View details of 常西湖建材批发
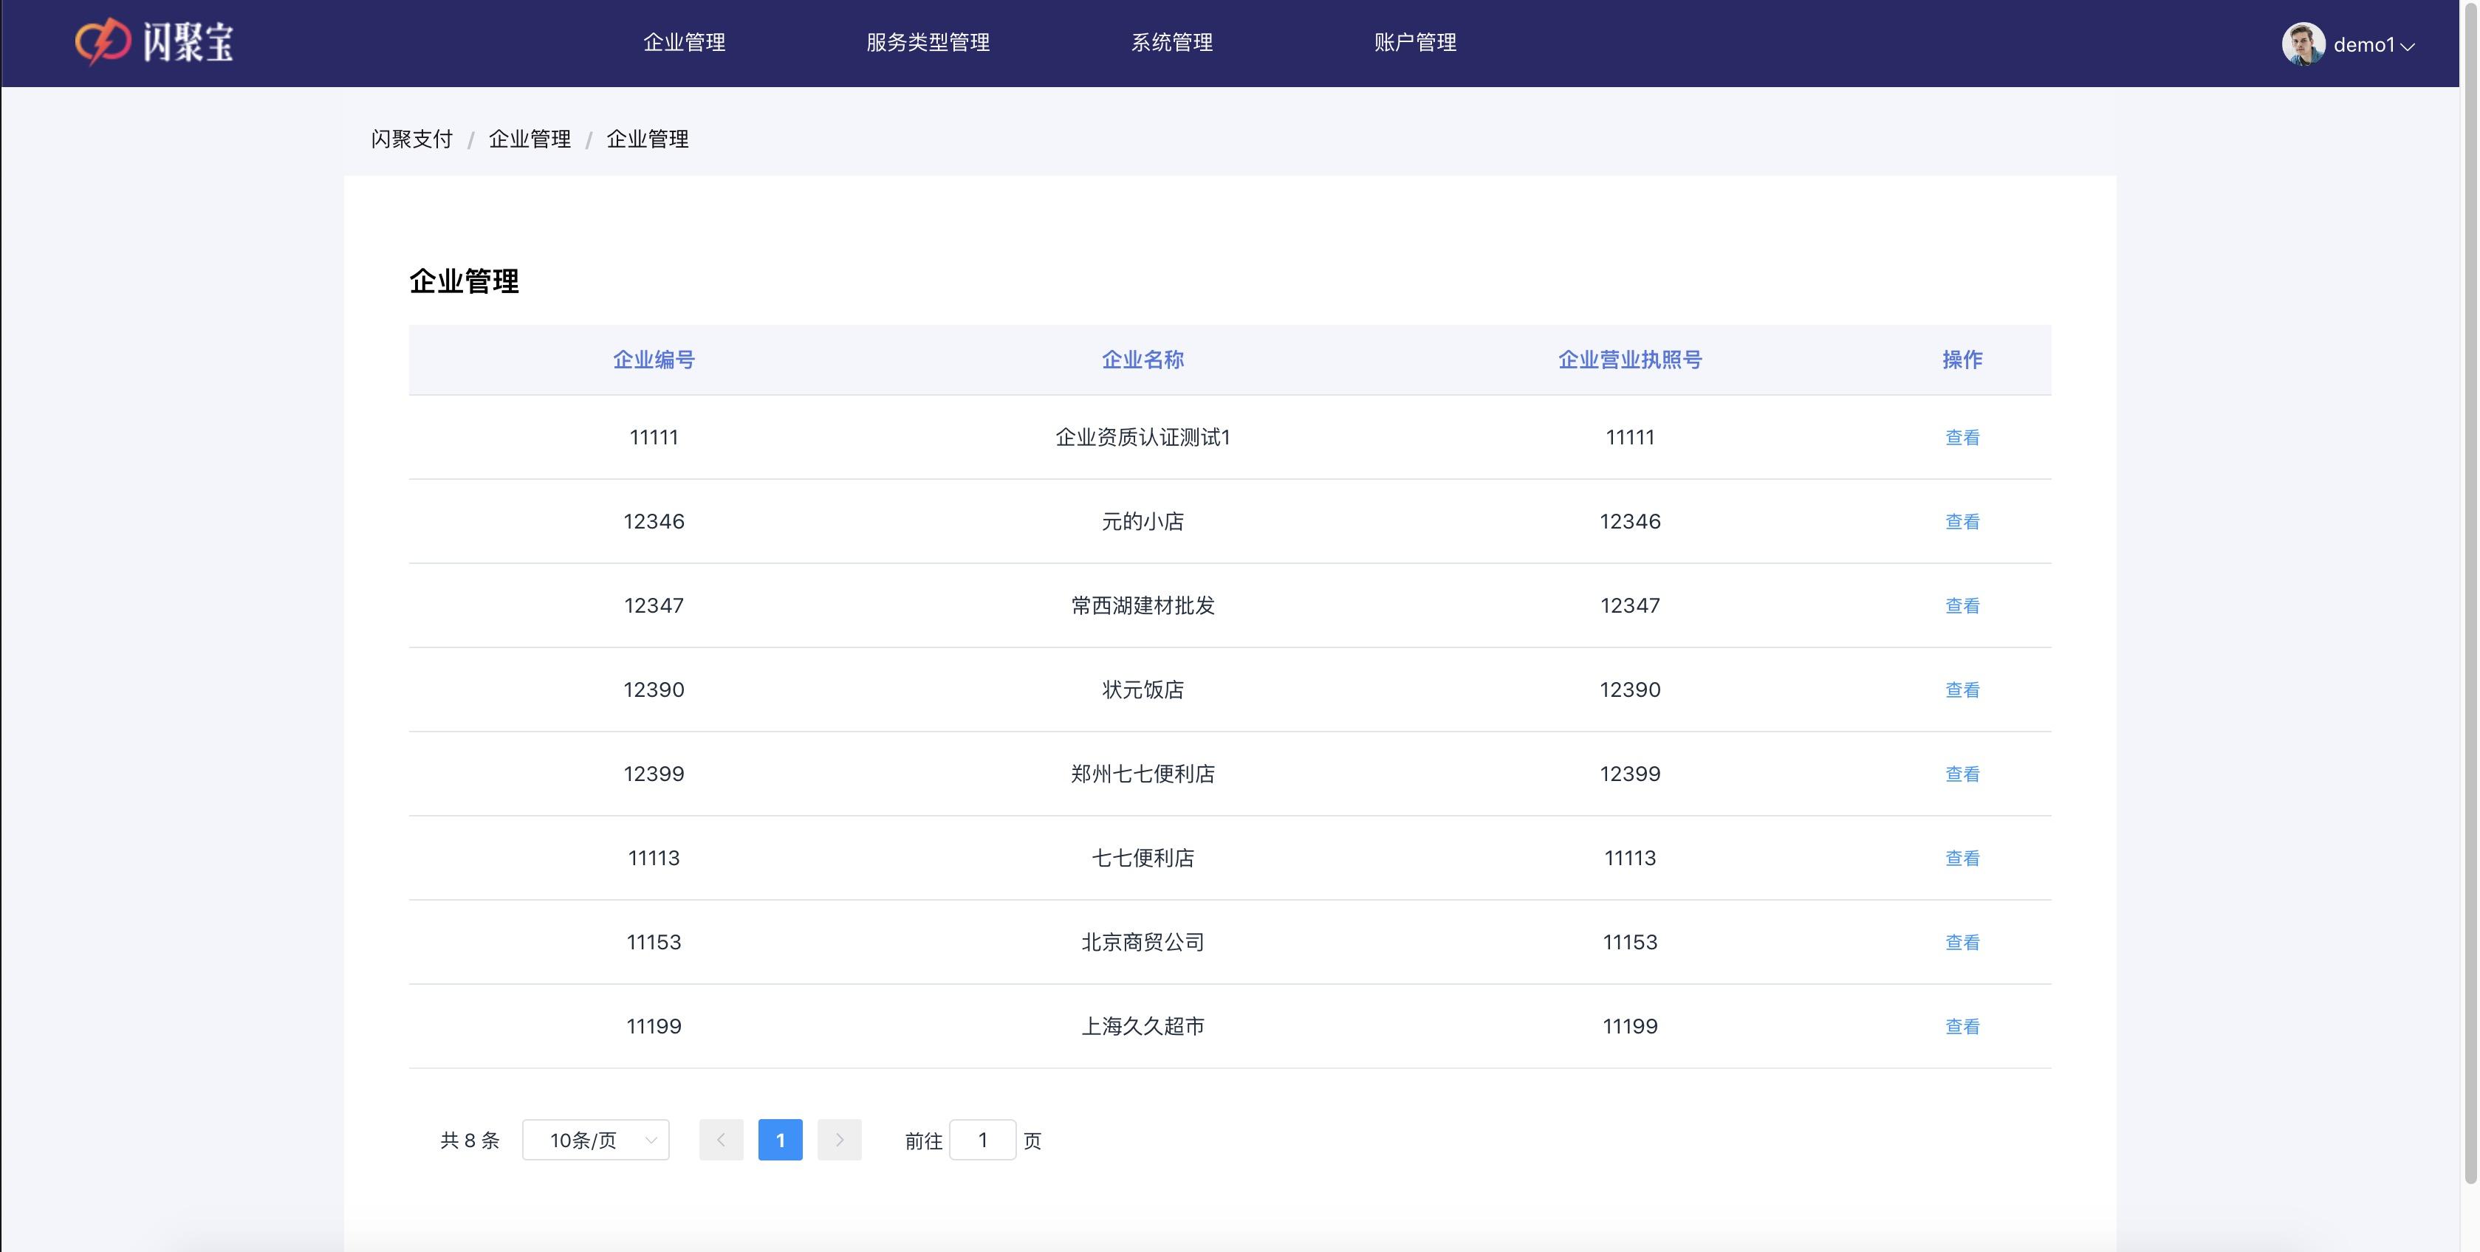The height and width of the screenshot is (1252, 2480). tap(1962, 605)
